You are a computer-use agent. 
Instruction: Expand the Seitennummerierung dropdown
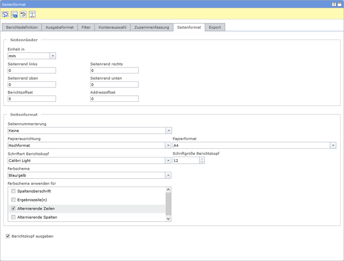tap(168, 130)
